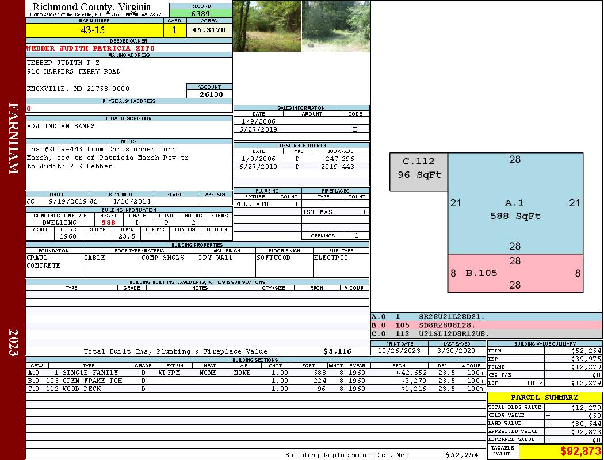
Task: Select the B.0 105 sketch legend row
Action: [486, 325]
